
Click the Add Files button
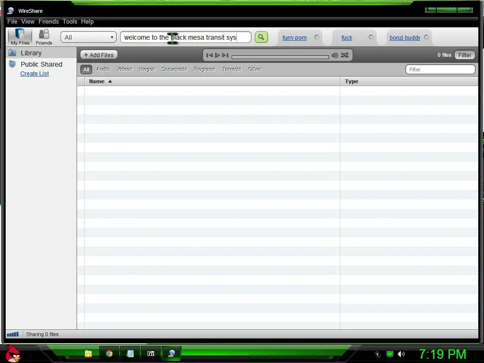[99, 55]
